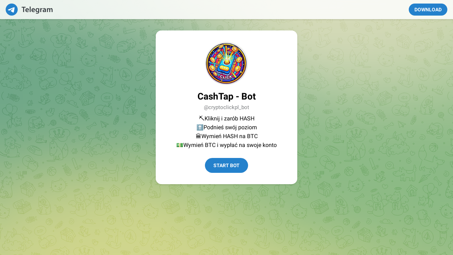This screenshot has height=255, width=453.
Task: Start the CashTap bot
Action: (226, 165)
